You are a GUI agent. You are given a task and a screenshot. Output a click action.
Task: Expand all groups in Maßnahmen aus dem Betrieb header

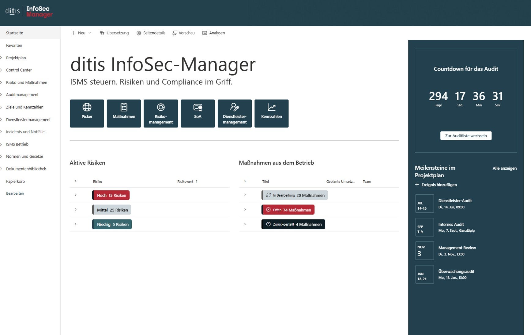[245, 181]
